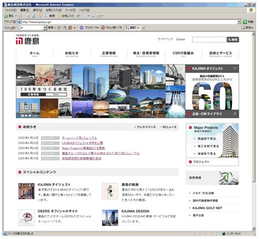Open the Help (ヘルプ) menu

[84, 10]
